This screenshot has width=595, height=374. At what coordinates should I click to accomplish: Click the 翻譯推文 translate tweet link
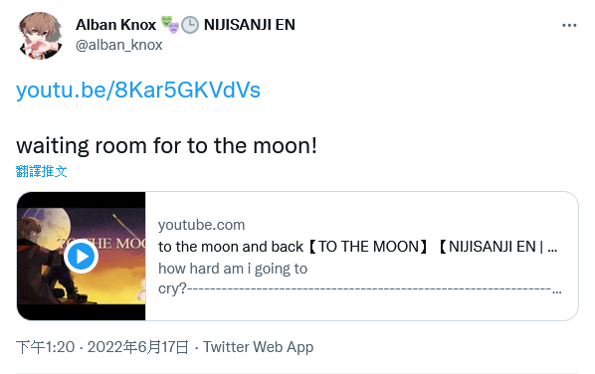pyautogui.click(x=42, y=171)
